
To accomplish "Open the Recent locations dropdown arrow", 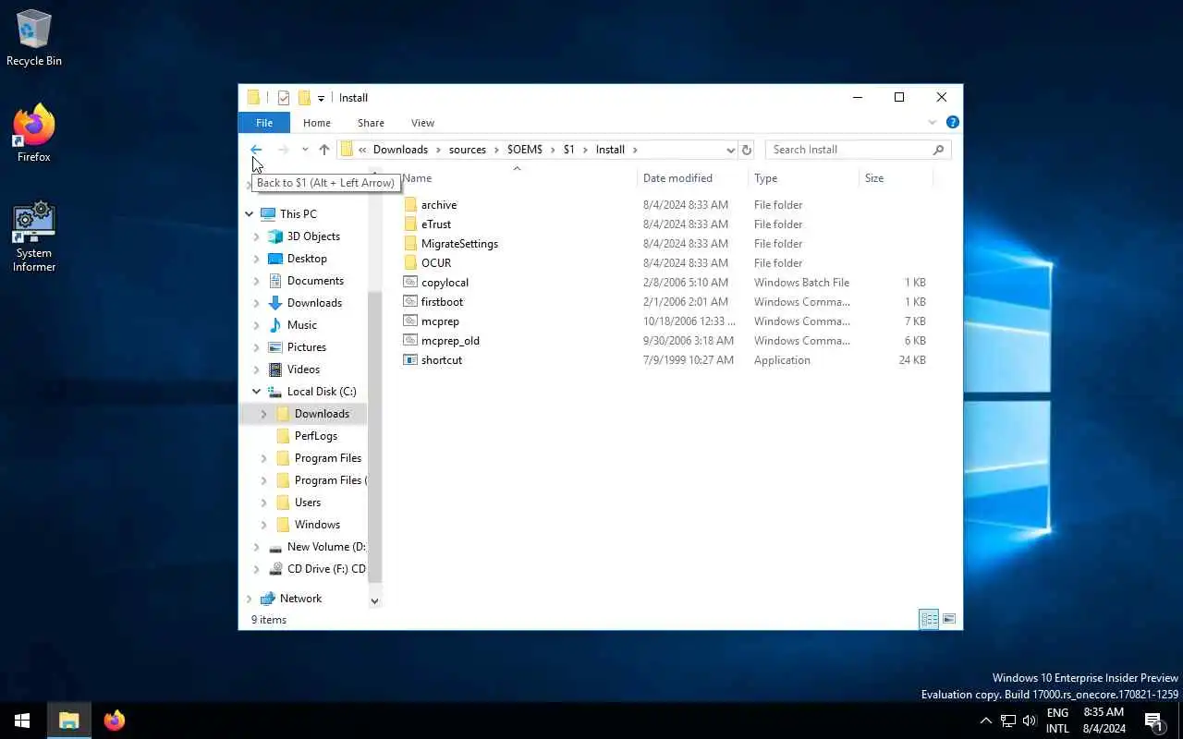I will pos(305,150).
